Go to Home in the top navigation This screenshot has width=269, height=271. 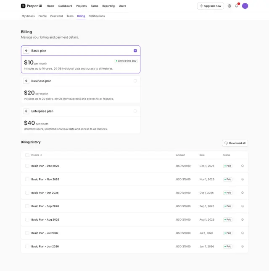tap(50, 6)
